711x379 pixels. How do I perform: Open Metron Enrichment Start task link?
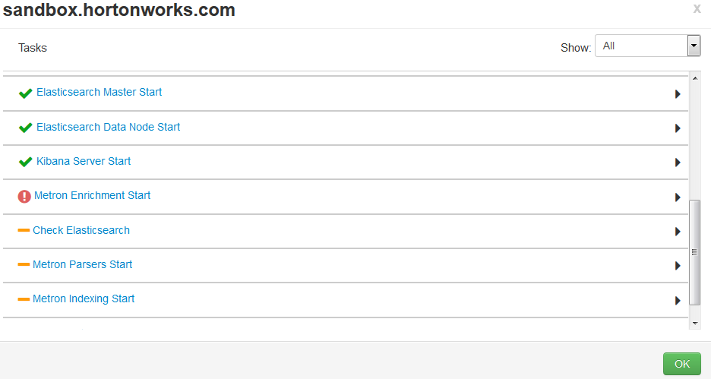click(x=92, y=195)
